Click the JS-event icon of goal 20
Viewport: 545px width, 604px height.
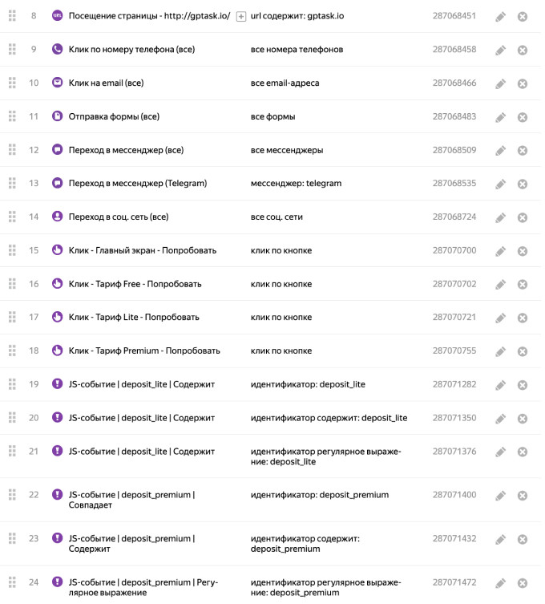click(57, 418)
